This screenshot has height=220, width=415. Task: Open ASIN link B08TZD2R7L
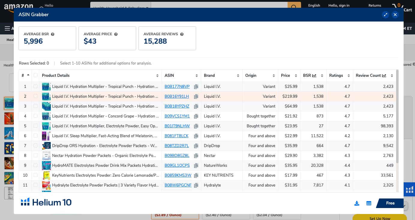(177, 146)
